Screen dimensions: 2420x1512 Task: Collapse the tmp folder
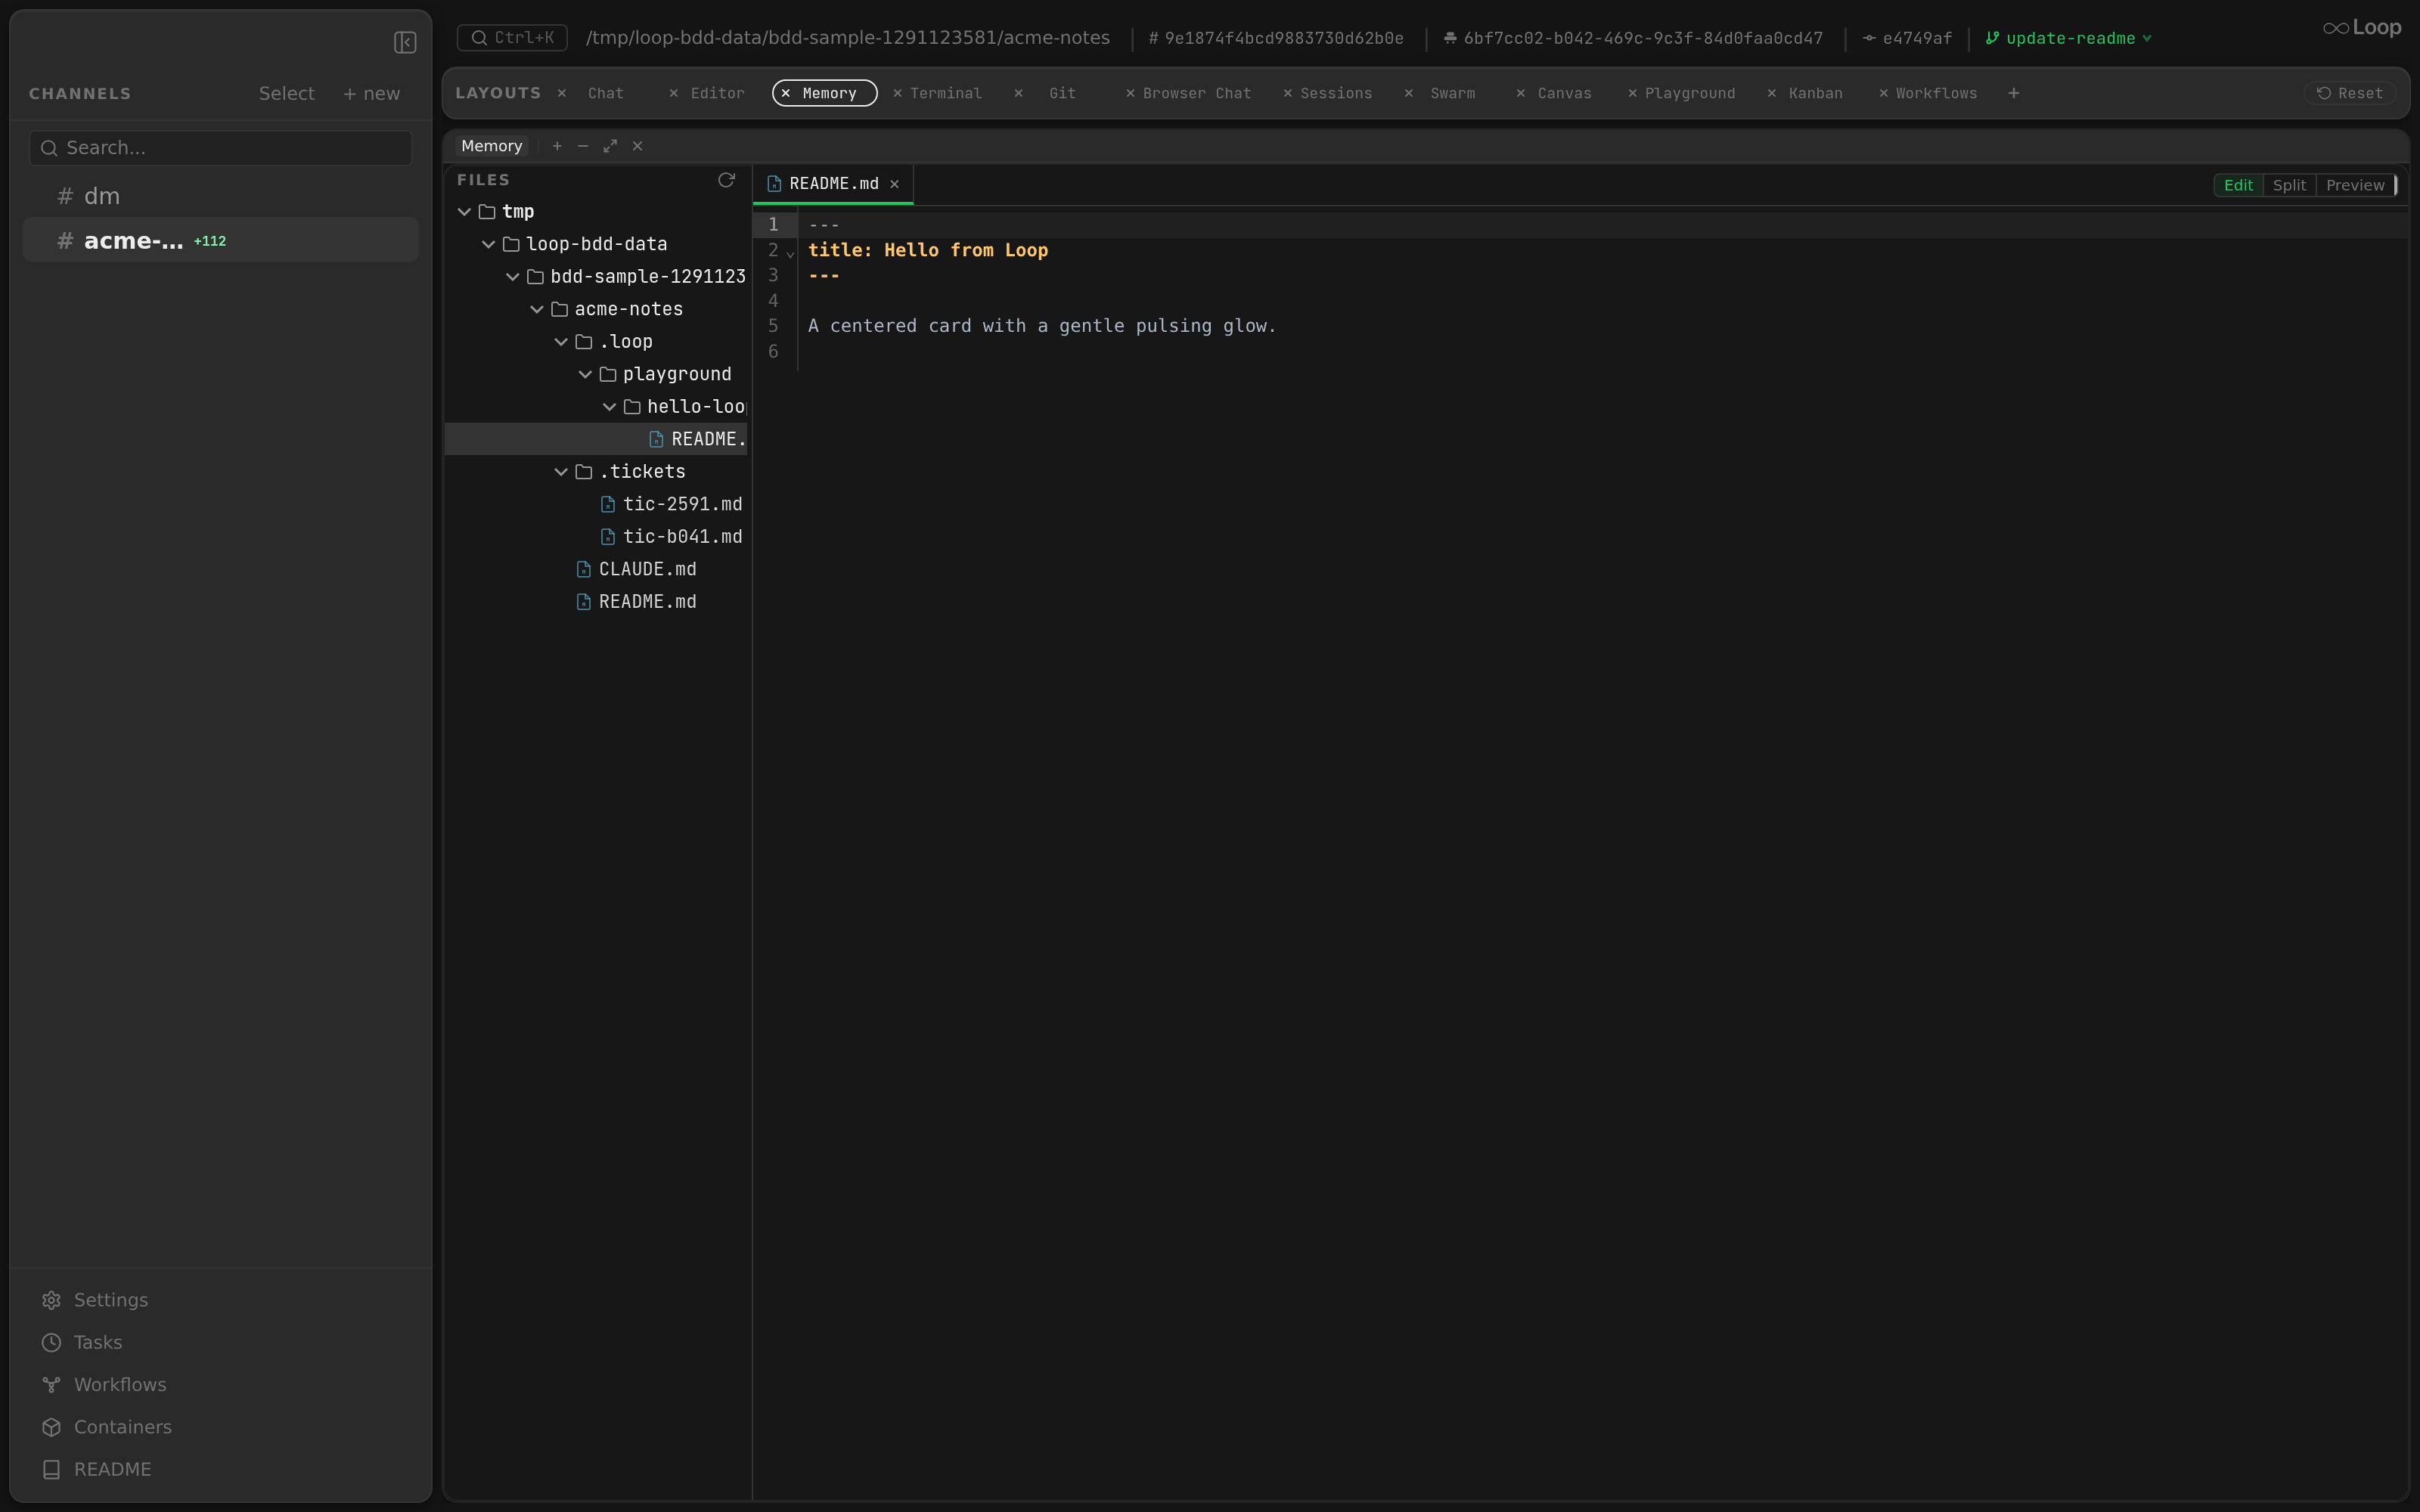coord(464,212)
